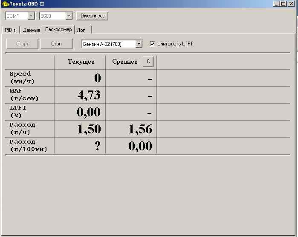Go to the Лог tab
The image size is (298, 237).
tap(81, 30)
